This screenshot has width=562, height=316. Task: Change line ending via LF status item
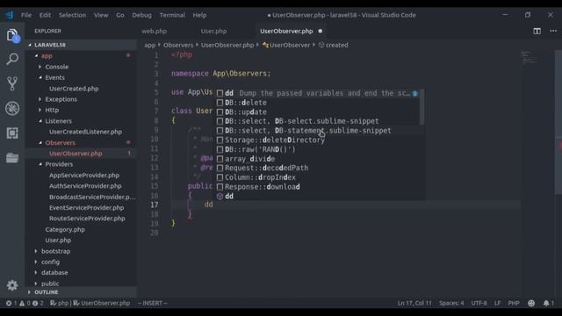pyautogui.click(x=497, y=303)
